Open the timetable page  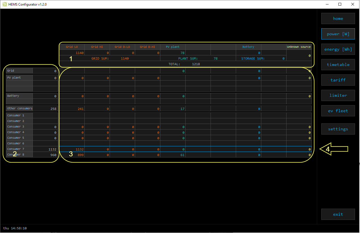[x=338, y=65]
